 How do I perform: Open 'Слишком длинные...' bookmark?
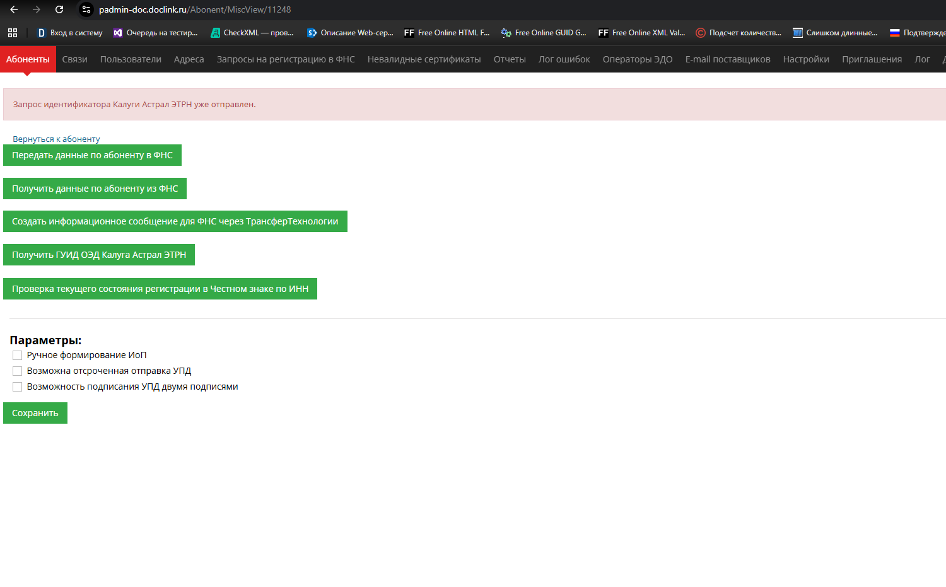(x=835, y=33)
